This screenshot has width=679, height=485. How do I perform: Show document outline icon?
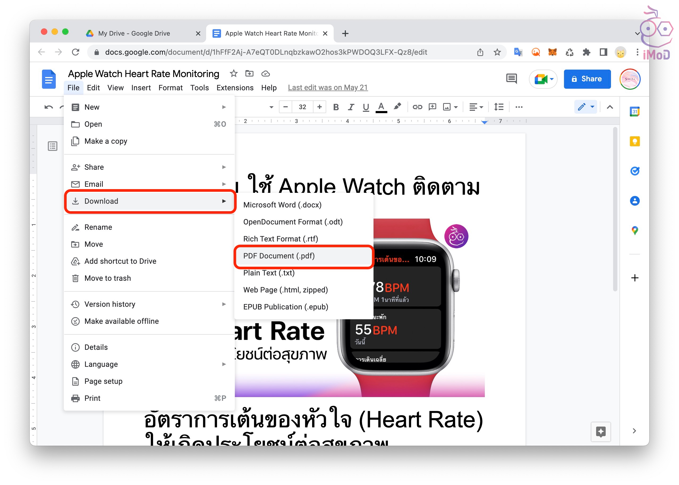[53, 146]
